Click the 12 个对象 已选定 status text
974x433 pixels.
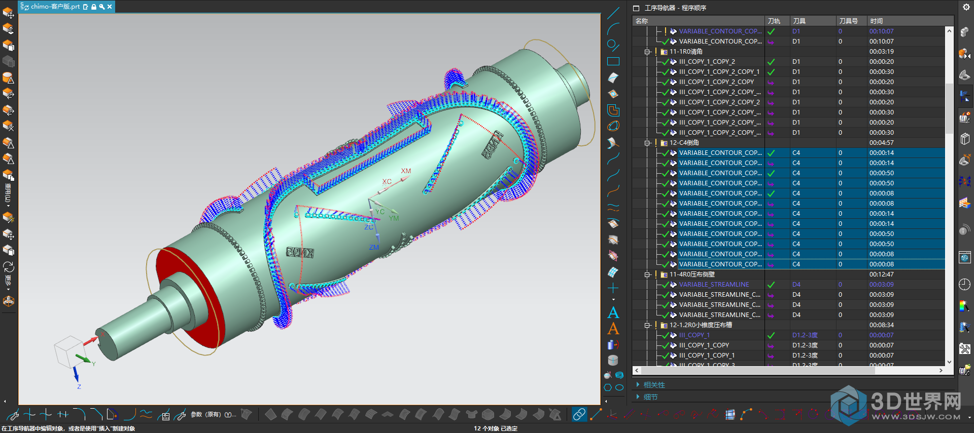point(496,428)
